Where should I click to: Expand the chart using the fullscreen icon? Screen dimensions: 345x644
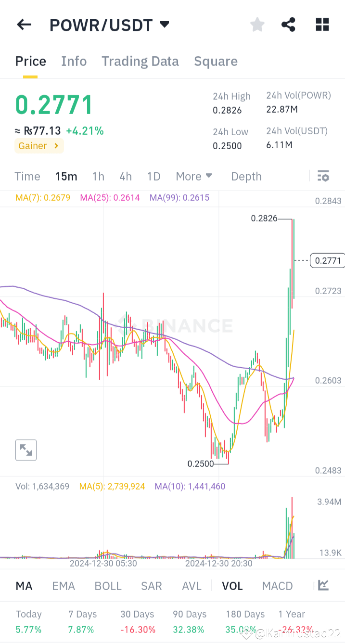26,450
